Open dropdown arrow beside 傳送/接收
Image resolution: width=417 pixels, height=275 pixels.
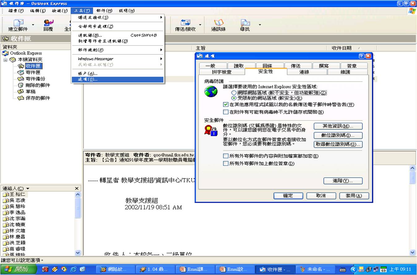200,25
